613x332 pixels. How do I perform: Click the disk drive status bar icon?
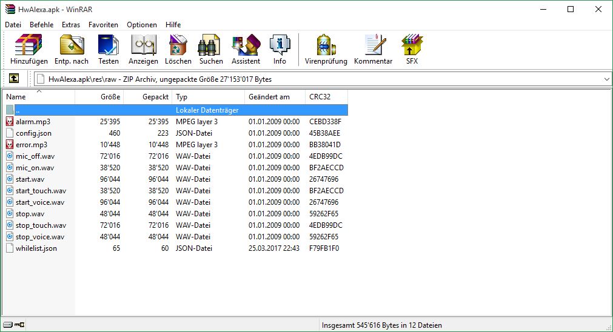[7, 325]
